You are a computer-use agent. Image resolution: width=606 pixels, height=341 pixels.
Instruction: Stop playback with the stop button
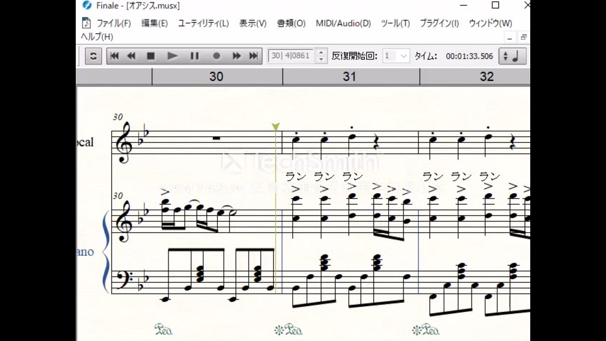[x=151, y=56]
